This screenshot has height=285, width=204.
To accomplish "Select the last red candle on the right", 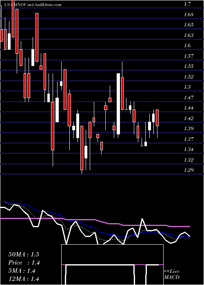I will [x=157, y=118].
